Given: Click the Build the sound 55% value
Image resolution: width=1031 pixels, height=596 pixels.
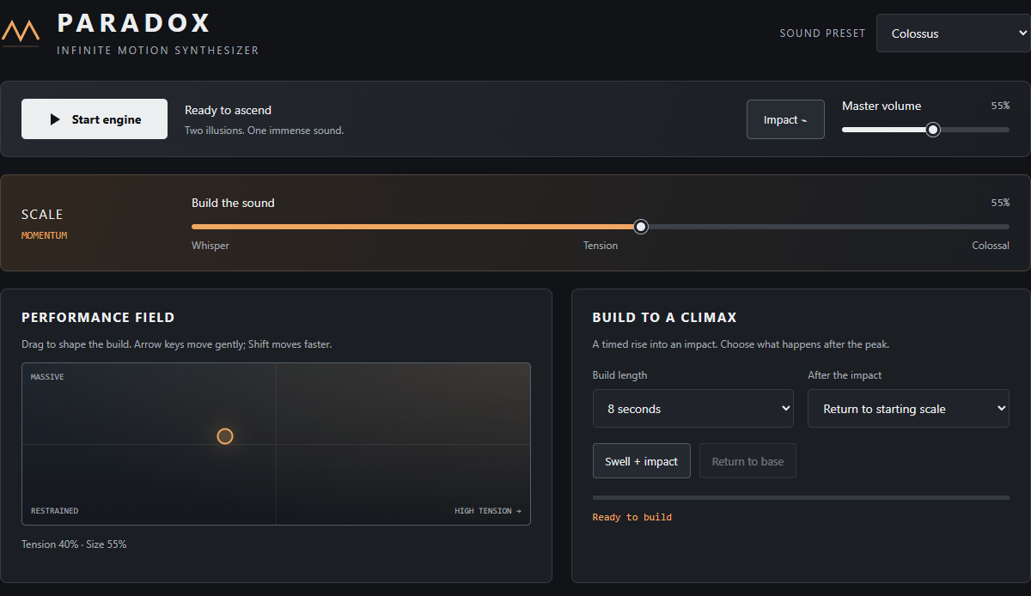Looking at the screenshot, I should coord(1000,203).
